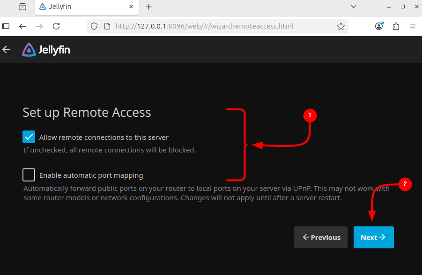Toggle the browser sidebar icon
The image size is (422, 275).
6,26
